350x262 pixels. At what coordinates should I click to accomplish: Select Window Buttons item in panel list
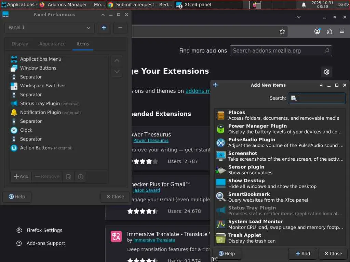59,68
